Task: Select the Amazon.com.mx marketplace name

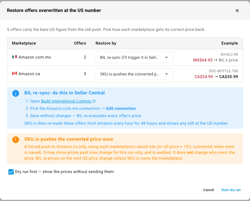Action: (x=35, y=57)
